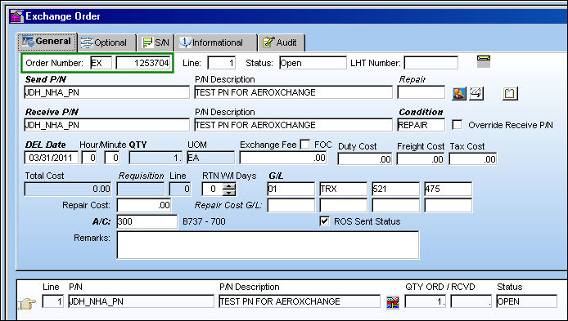
Task: Click the Exchange Fee amount field
Action: tap(283, 158)
